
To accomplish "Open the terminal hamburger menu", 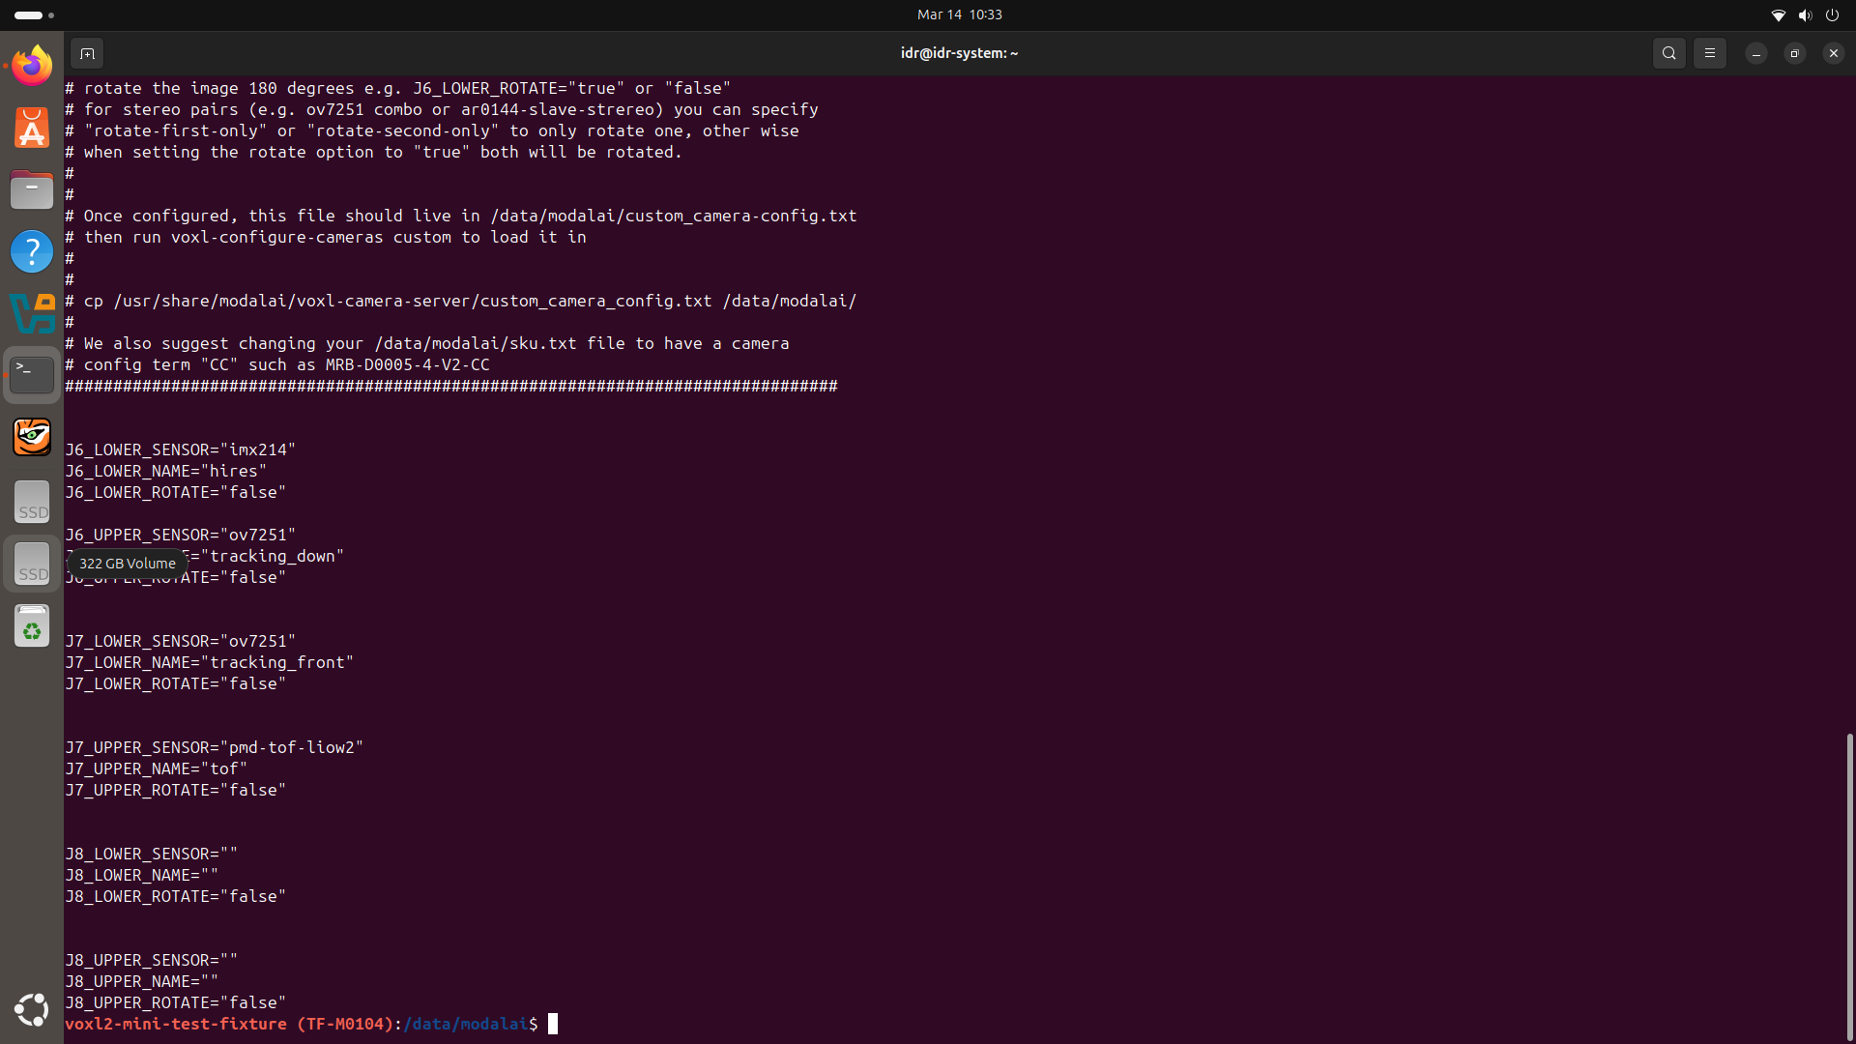I will coord(1710,53).
